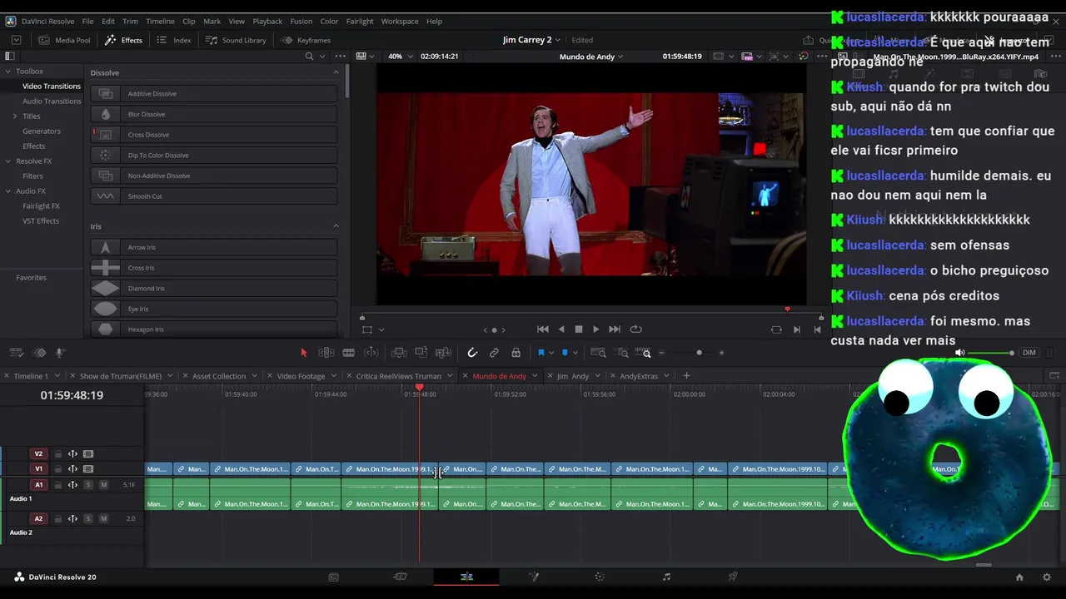Activate the Blade Edit tool
Image resolution: width=1066 pixels, height=599 pixels.
(349, 353)
